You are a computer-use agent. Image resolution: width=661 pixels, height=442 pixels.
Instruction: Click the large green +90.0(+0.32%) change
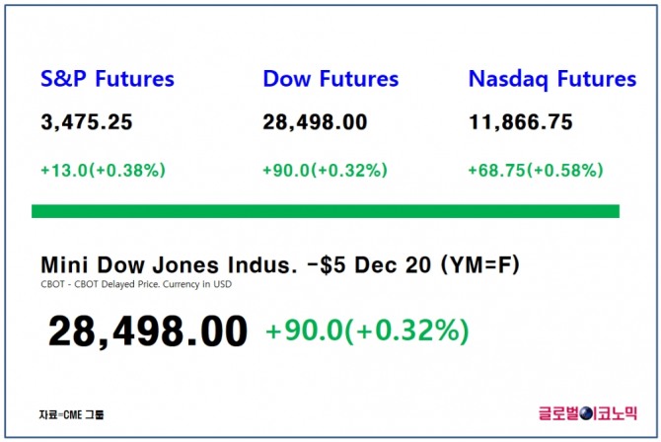point(367,331)
